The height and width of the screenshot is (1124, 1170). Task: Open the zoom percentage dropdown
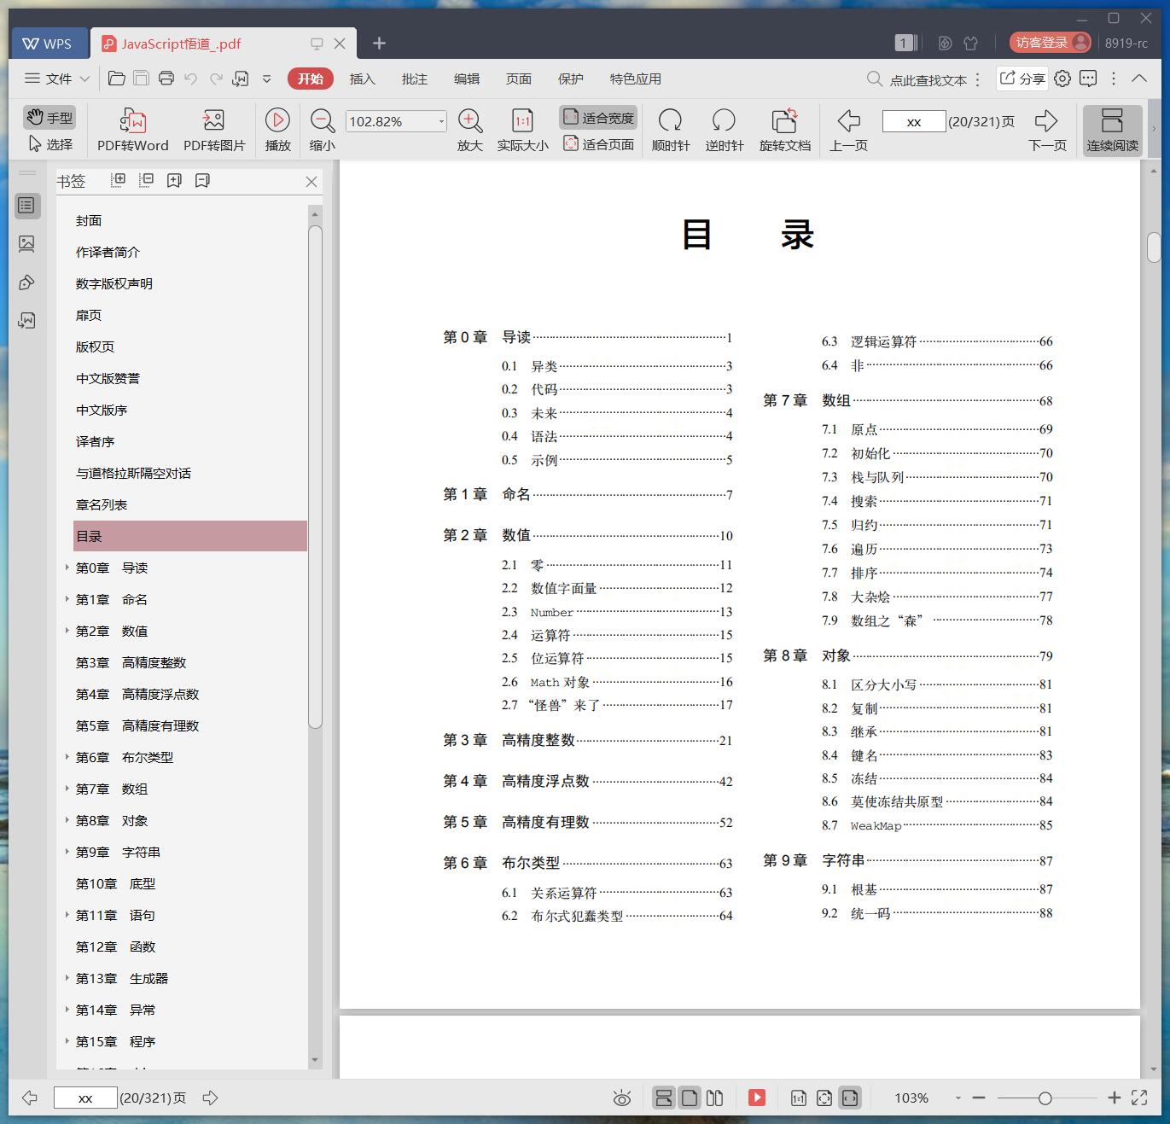pos(441,121)
